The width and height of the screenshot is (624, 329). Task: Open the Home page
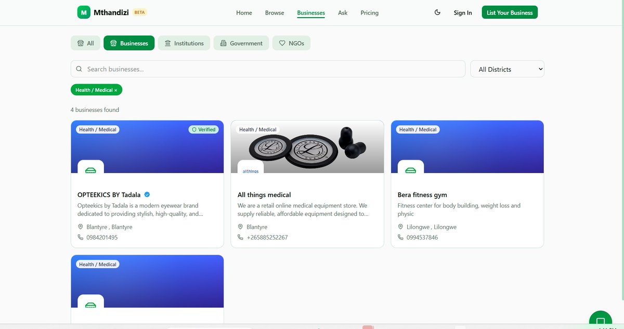coord(244,12)
